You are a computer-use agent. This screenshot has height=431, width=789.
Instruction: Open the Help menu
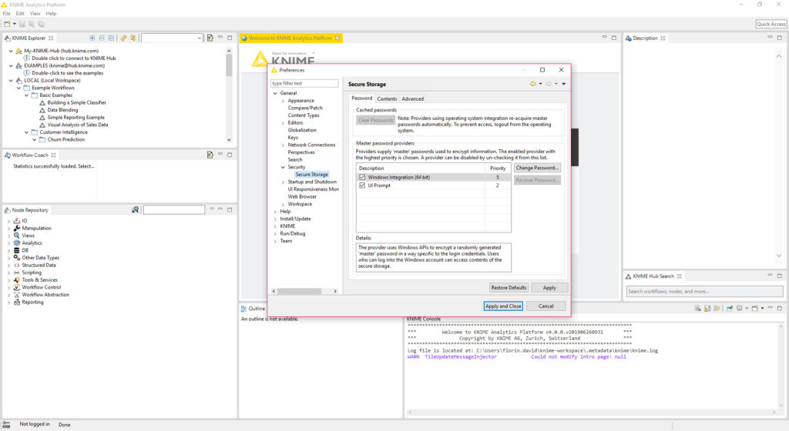[52, 14]
